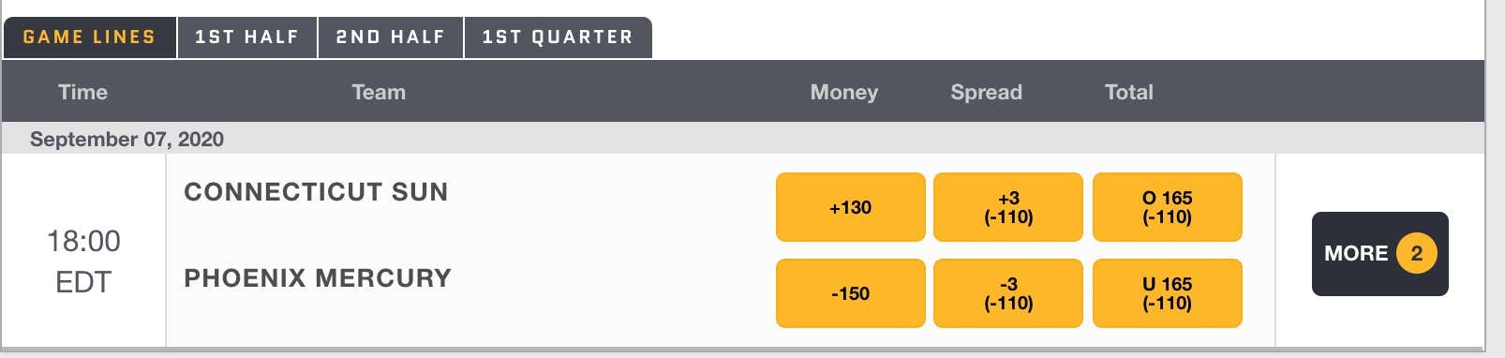Click the Total column header
Screen dimensions: 1505x358
[x=1128, y=92]
